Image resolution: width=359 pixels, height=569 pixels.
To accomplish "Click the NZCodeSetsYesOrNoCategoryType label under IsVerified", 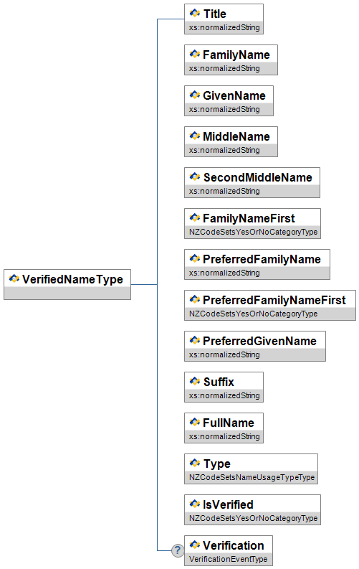I will pyautogui.click(x=253, y=518).
